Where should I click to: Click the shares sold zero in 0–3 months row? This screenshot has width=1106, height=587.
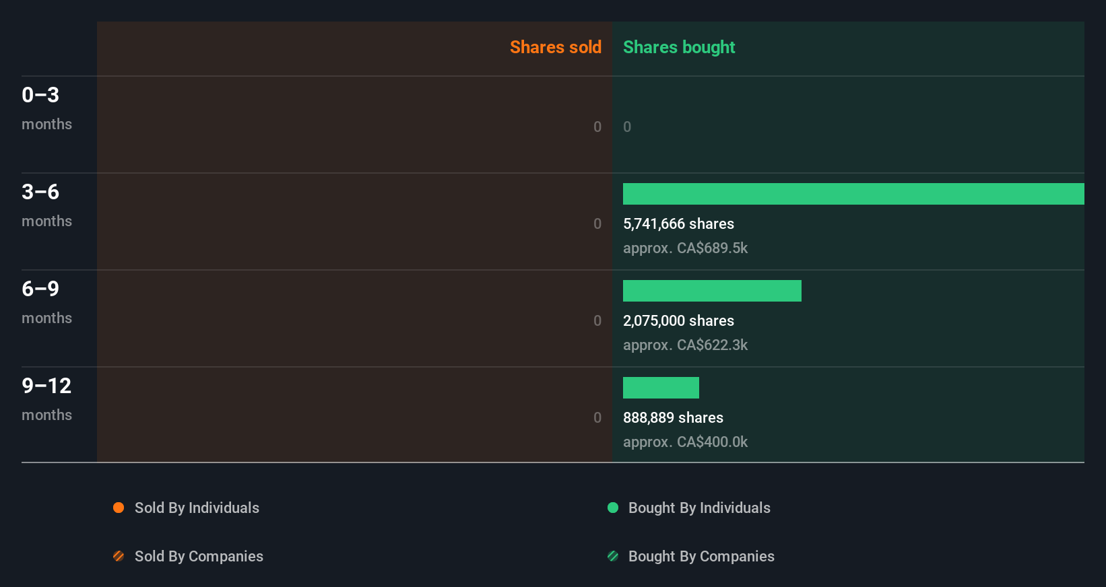click(597, 127)
